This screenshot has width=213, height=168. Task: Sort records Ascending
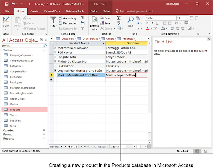click(68, 18)
